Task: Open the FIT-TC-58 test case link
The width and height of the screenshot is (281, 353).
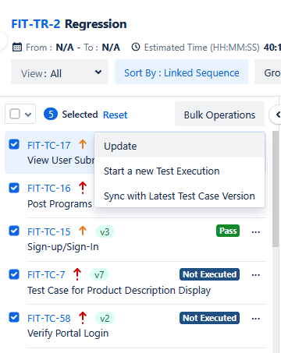Action: (49, 319)
